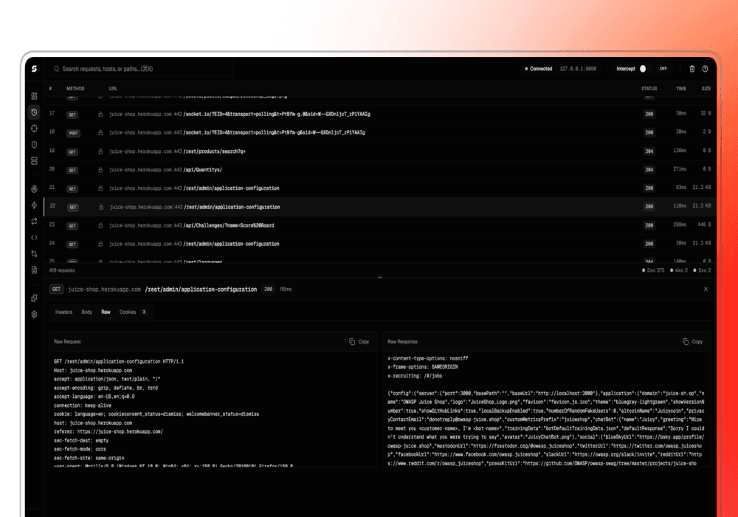Click the app logo in top-left corner
This screenshot has height=517, width=738.
pyautogui.click(x=34, y=69)
